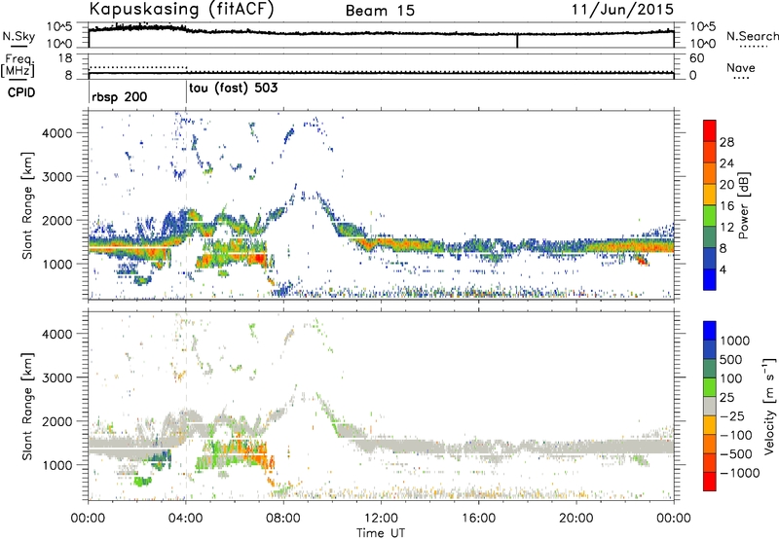Screen dimensions: 779x539
Task: Click the CPID change marker line at 04:00
Action: (x=186, y=92)
